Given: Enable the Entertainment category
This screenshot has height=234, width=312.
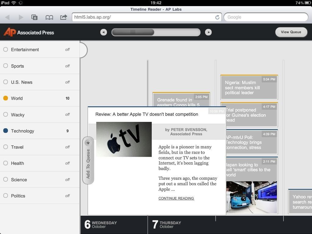Looking at the screenshot, I should coord(40,49).
